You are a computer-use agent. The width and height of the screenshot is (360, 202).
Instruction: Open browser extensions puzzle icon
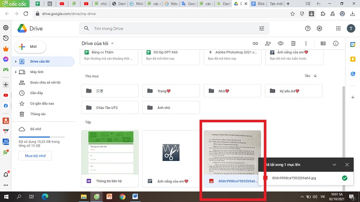[323, 14]
